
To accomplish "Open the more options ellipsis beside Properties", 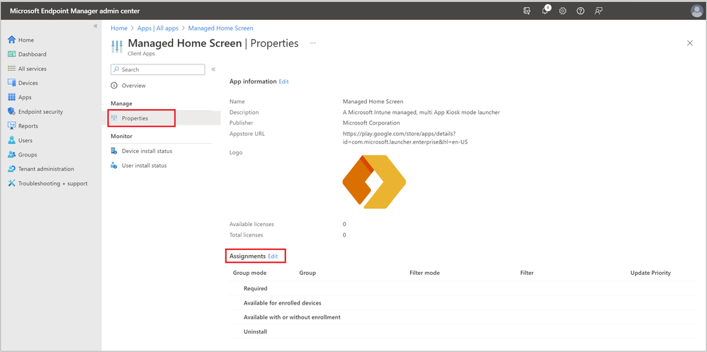I will (312, 43).
